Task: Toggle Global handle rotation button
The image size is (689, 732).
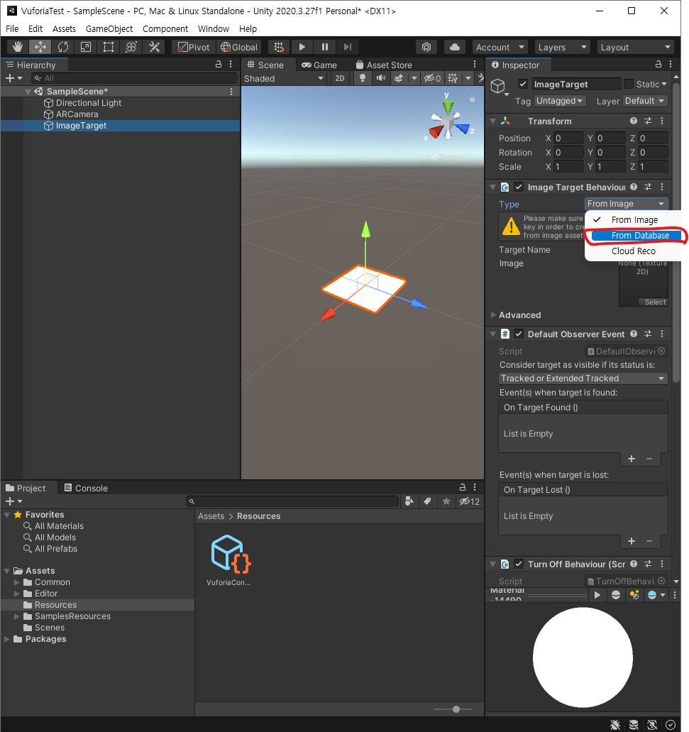Action: pos(239,47)
